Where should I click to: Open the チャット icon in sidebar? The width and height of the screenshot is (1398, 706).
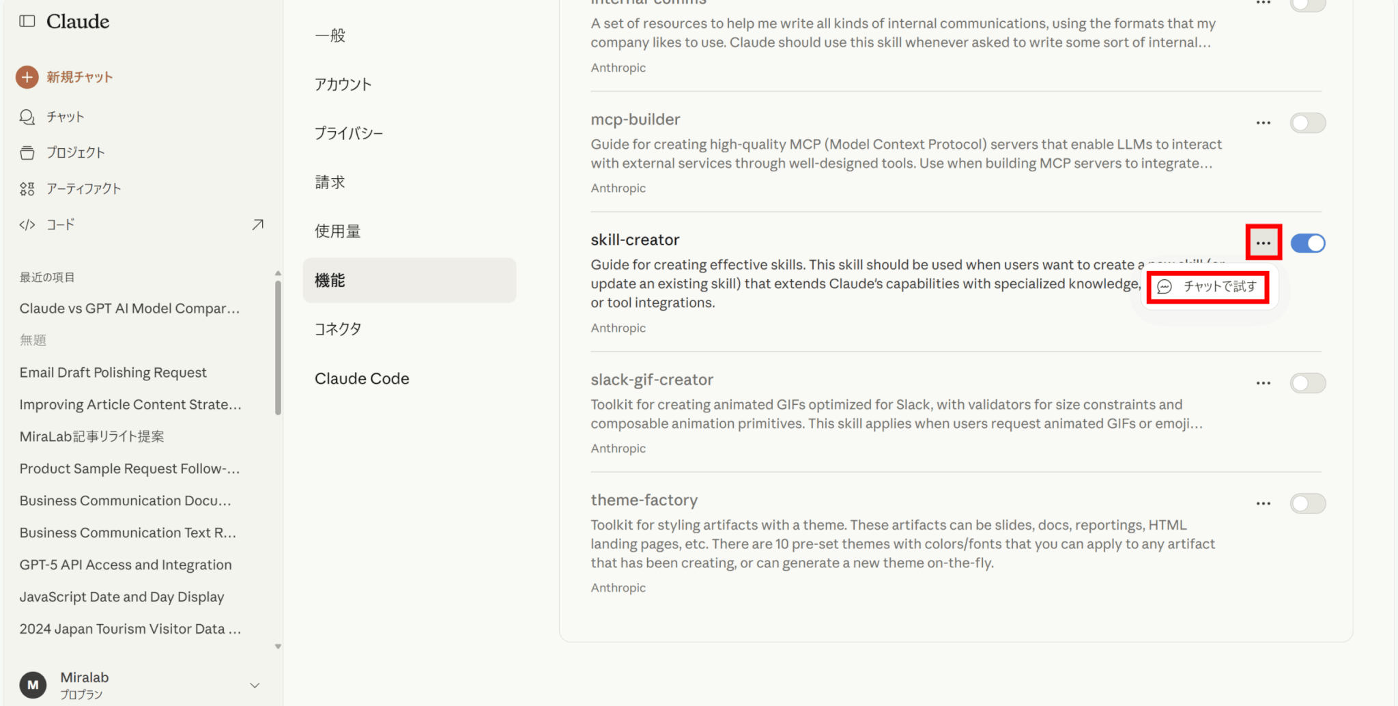(27, 117)
